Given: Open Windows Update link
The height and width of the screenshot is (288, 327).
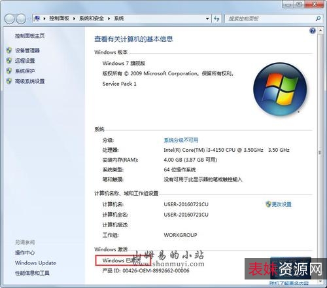Looking at the screenshot, I should point(35,262).
